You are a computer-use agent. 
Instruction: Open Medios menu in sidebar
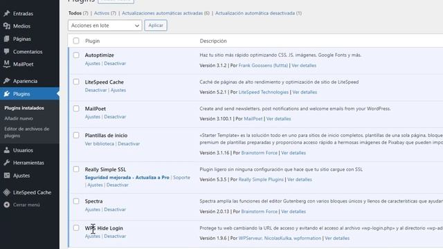(21, 26)
